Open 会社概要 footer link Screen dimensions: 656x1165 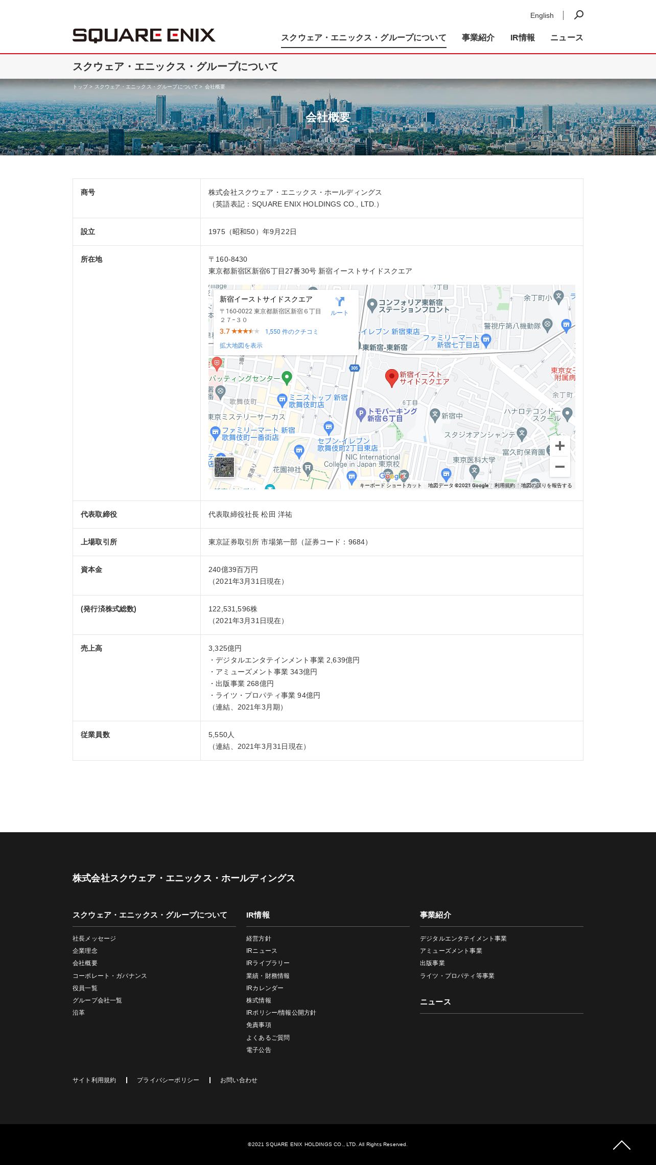(x=85, y=963)
